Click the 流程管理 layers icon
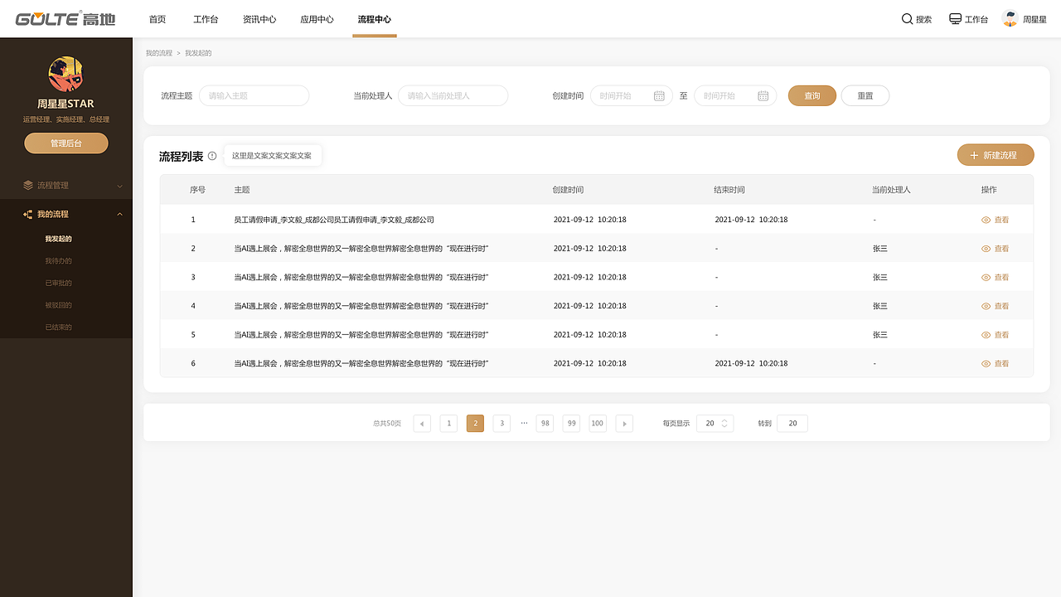 pyautogui.click(x=28, y=186)
